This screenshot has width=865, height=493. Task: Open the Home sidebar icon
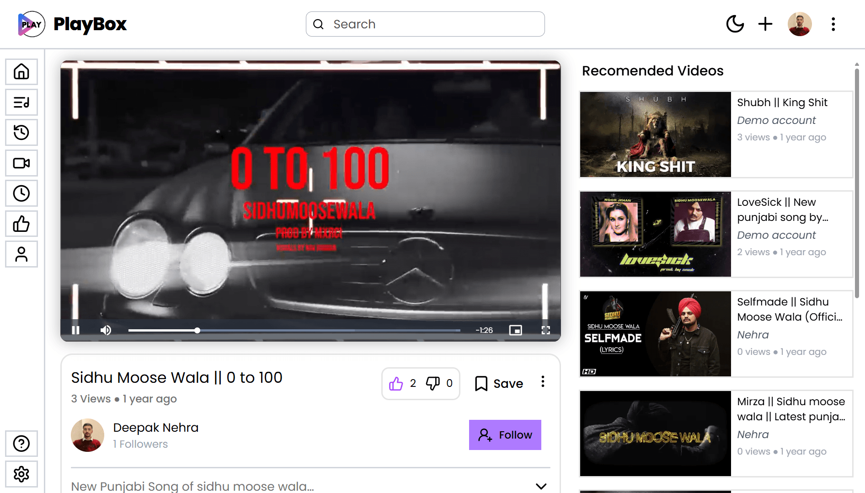(21, 72)
